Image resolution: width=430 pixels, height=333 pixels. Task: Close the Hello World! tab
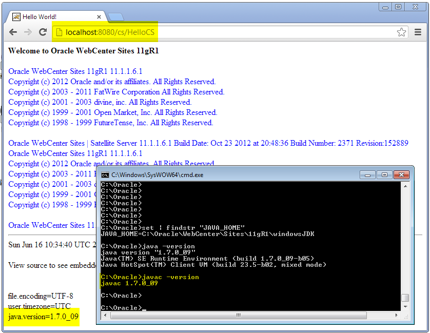pyautogui.click(x=99, y=17)
